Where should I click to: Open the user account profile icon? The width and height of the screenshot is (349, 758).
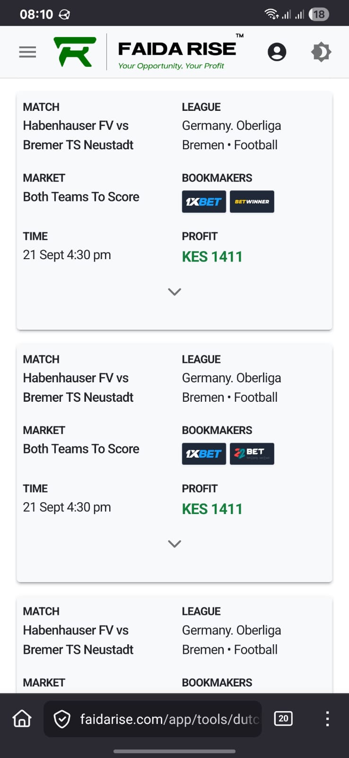[277, 52]
